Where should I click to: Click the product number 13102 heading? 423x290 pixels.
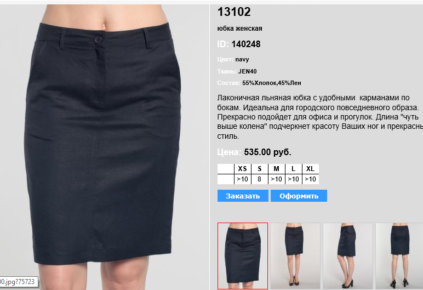(234, 12)
